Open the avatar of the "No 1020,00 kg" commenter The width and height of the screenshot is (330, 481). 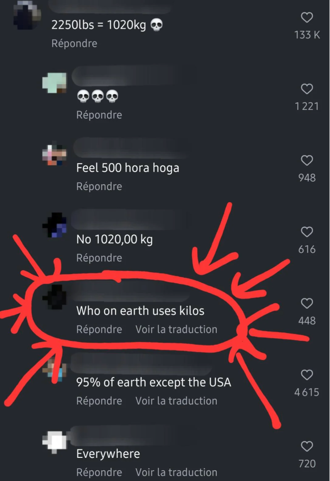pos(54,225)
